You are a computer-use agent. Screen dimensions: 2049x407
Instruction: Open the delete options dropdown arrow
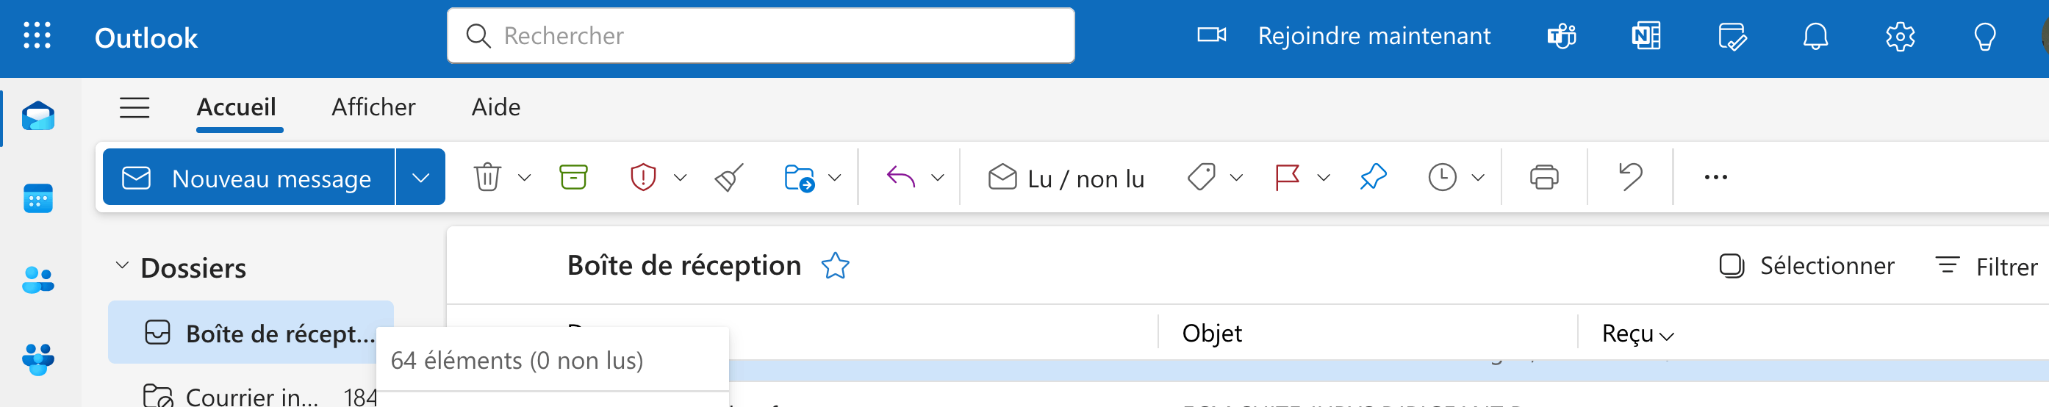click(524, 177)
